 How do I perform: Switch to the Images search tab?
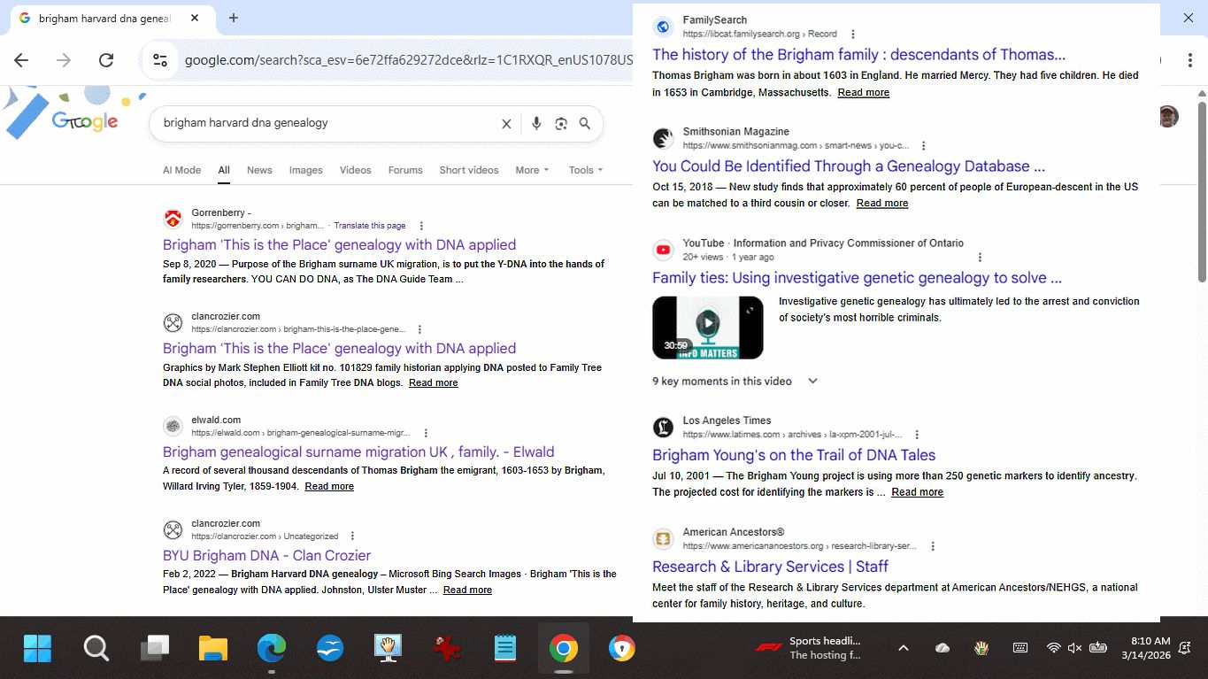[305, 170]
